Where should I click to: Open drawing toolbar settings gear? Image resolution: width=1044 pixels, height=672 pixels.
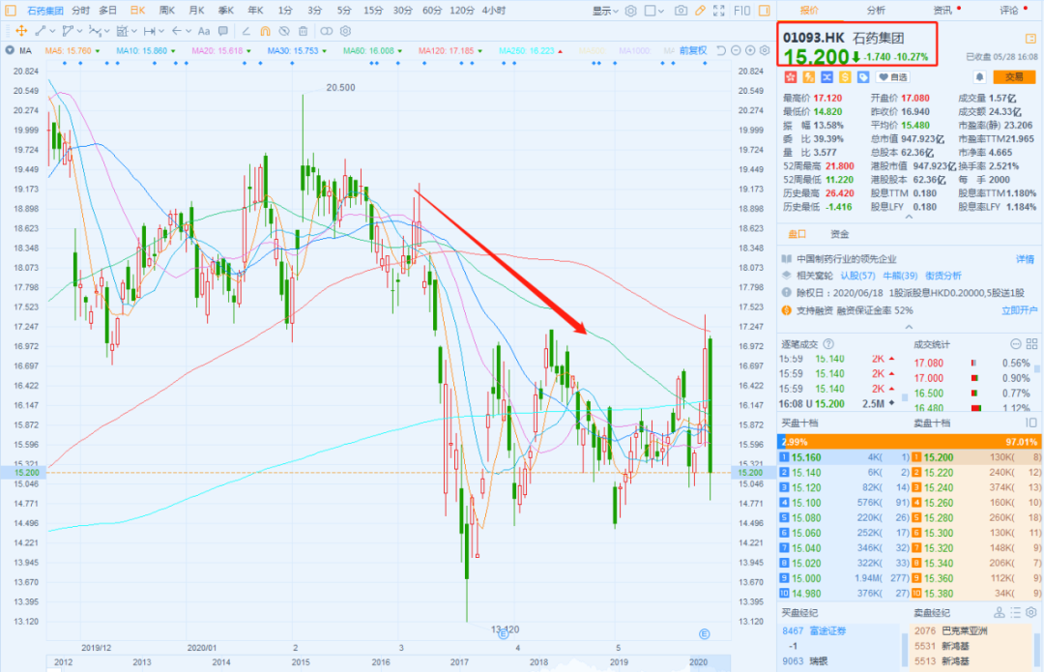tap(345, 31)
